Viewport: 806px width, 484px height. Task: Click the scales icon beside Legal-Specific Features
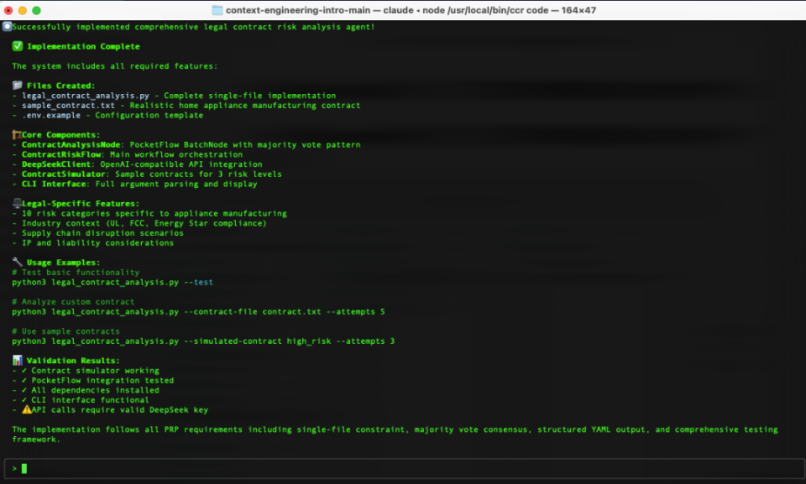(17, 204)
